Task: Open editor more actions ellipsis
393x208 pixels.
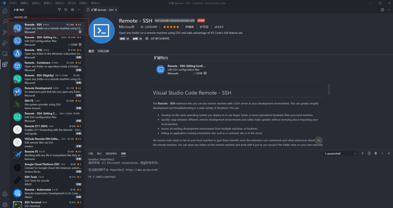Action: coord(389,10)
